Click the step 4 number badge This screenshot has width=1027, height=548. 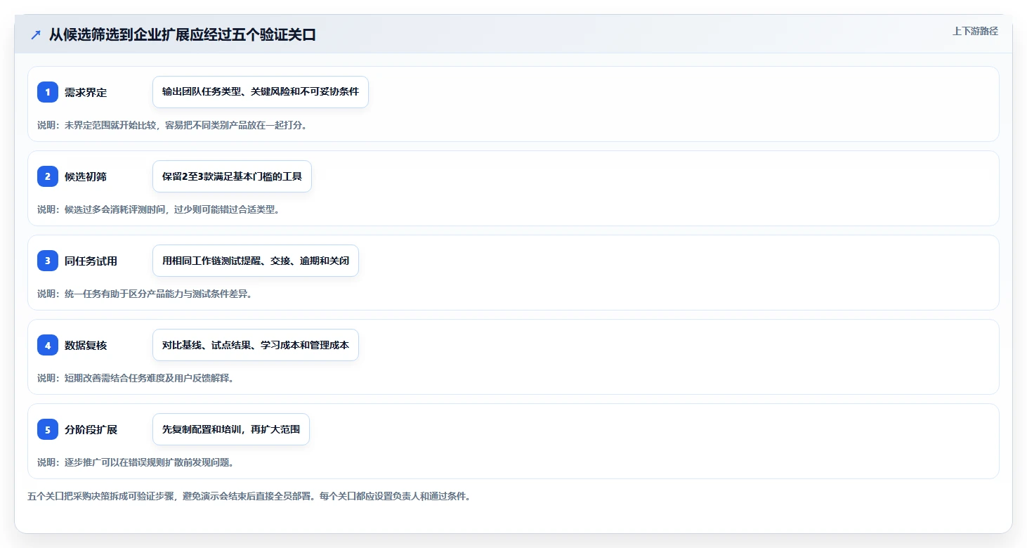[48, 345]
